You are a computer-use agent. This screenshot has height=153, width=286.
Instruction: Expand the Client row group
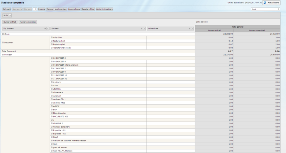pos(3,34)
